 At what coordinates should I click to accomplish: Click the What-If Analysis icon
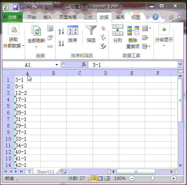(145, 47)
